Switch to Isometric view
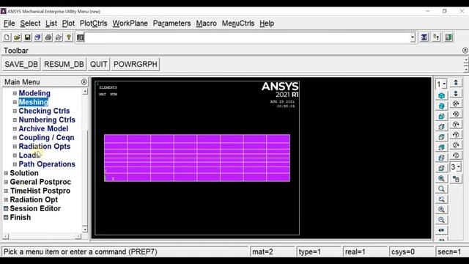 pyautogui.click(x=441, y=96)
